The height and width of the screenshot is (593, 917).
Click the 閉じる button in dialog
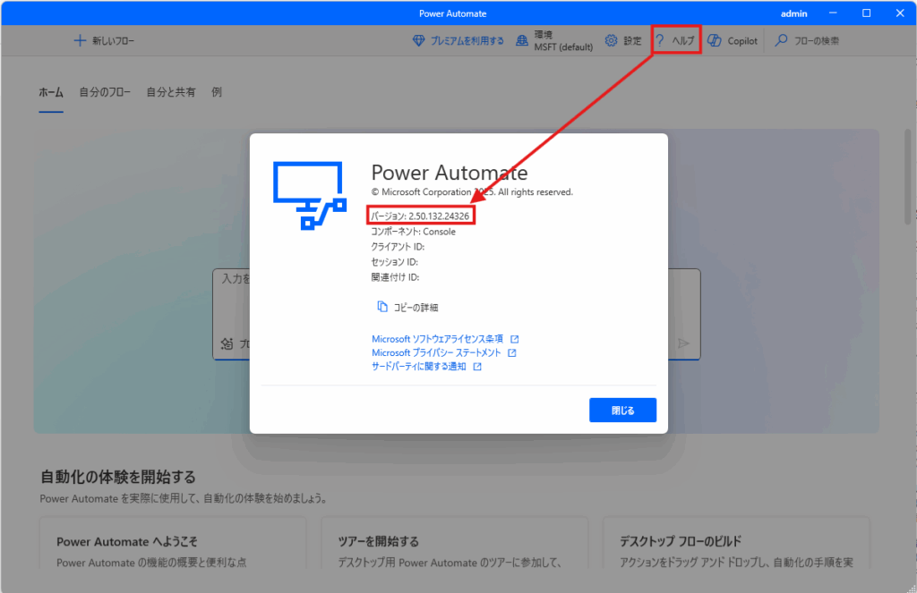tap(623, 411)
